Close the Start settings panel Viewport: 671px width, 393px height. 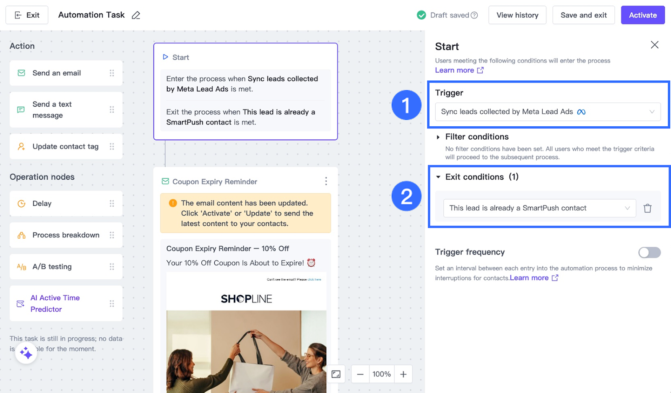point(654,45)
